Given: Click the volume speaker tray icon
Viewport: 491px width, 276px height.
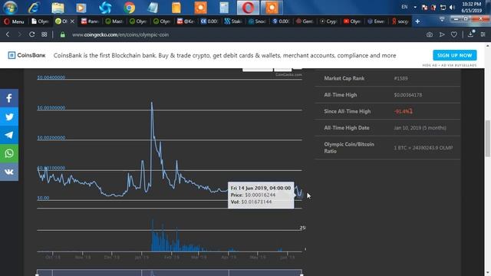Looking at the screenshot, I should (452, 7).
